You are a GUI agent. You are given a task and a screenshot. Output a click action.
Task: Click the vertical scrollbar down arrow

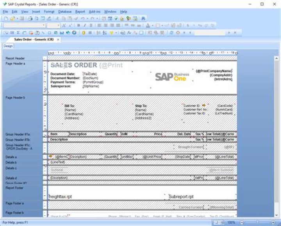pos(276,215)
